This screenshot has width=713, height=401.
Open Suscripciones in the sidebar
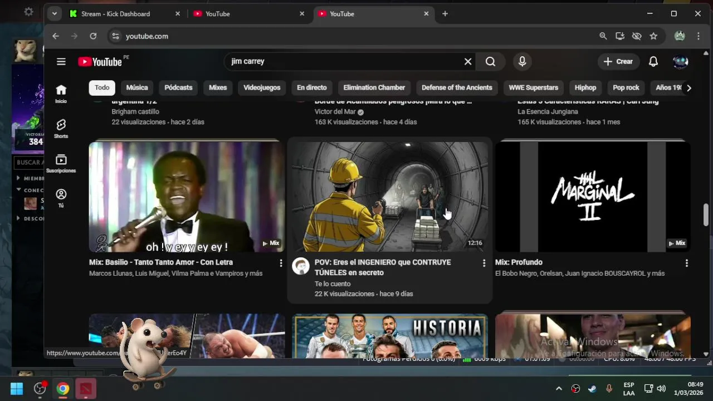coord(61,163)
